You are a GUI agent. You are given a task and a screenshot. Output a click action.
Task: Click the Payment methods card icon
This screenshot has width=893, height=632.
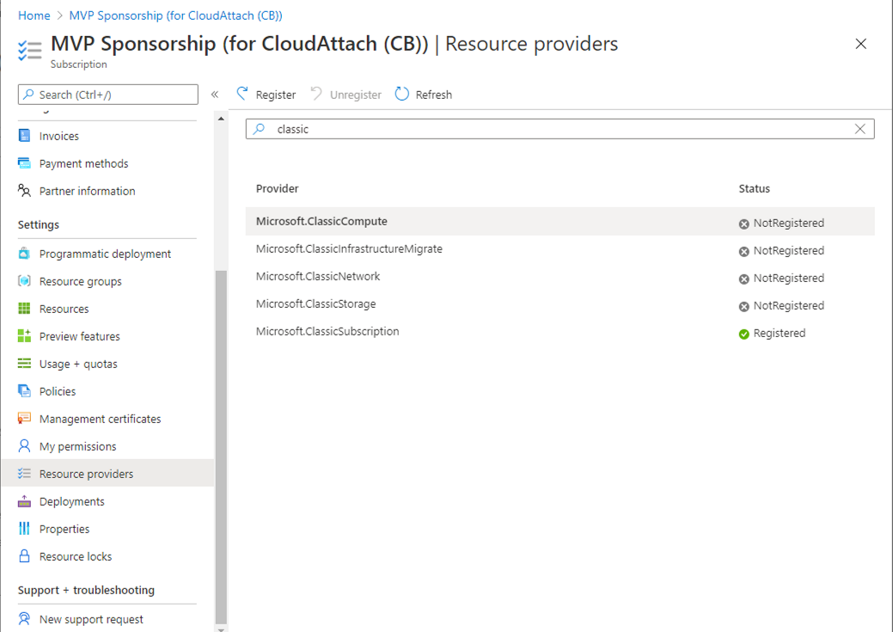tap(24, 163)
